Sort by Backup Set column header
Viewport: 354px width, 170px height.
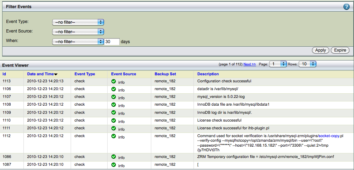(165, 74)
